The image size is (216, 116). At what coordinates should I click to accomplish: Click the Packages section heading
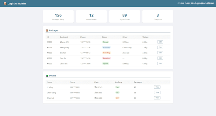tap(54, 31)
